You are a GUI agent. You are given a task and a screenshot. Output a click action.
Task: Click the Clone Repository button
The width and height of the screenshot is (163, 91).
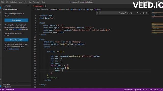pos(16,40)
